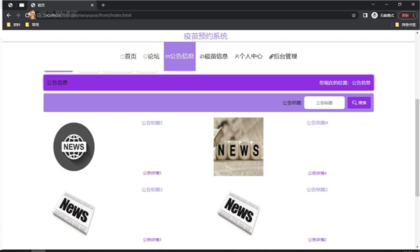Image resolution: width=420 pixels, height=252 pixels.
Task: Bookmark this page with the star icon
Action: click(x=354, y=15)
